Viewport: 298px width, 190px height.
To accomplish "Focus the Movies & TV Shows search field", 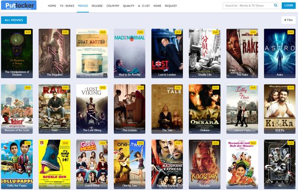I will point(248,5).
